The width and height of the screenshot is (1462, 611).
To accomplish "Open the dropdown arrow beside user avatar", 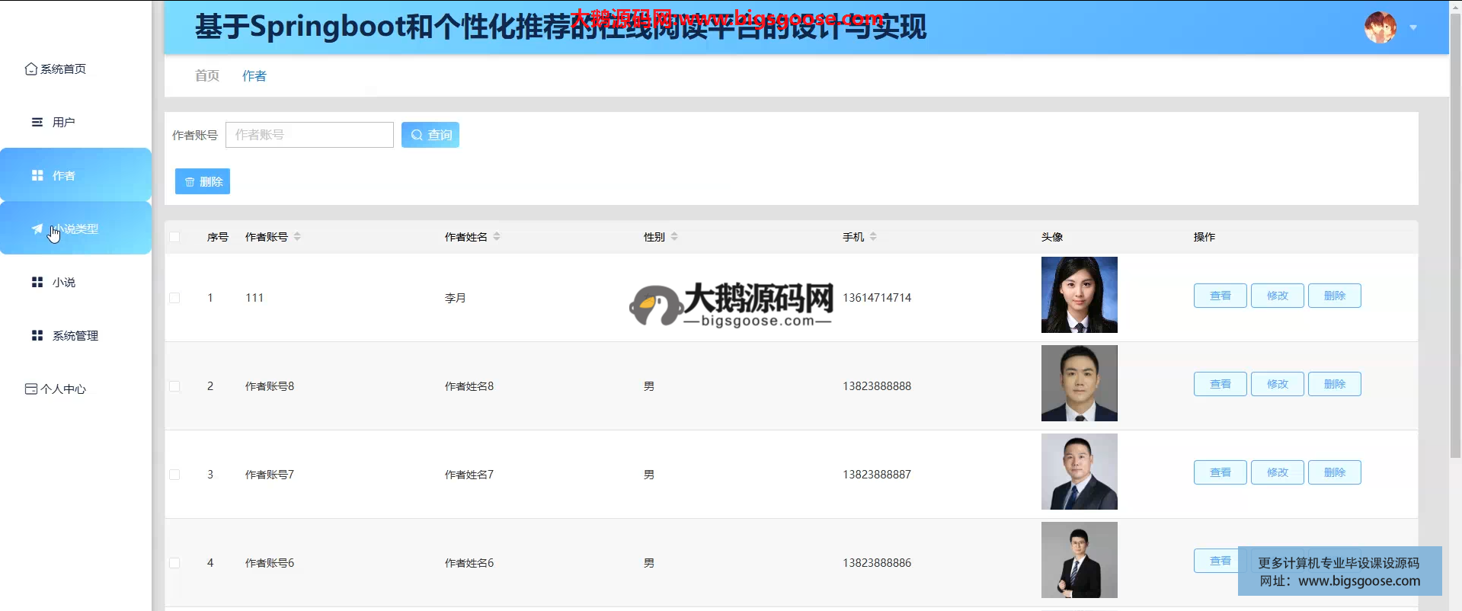I will (x=1413, y=28).
